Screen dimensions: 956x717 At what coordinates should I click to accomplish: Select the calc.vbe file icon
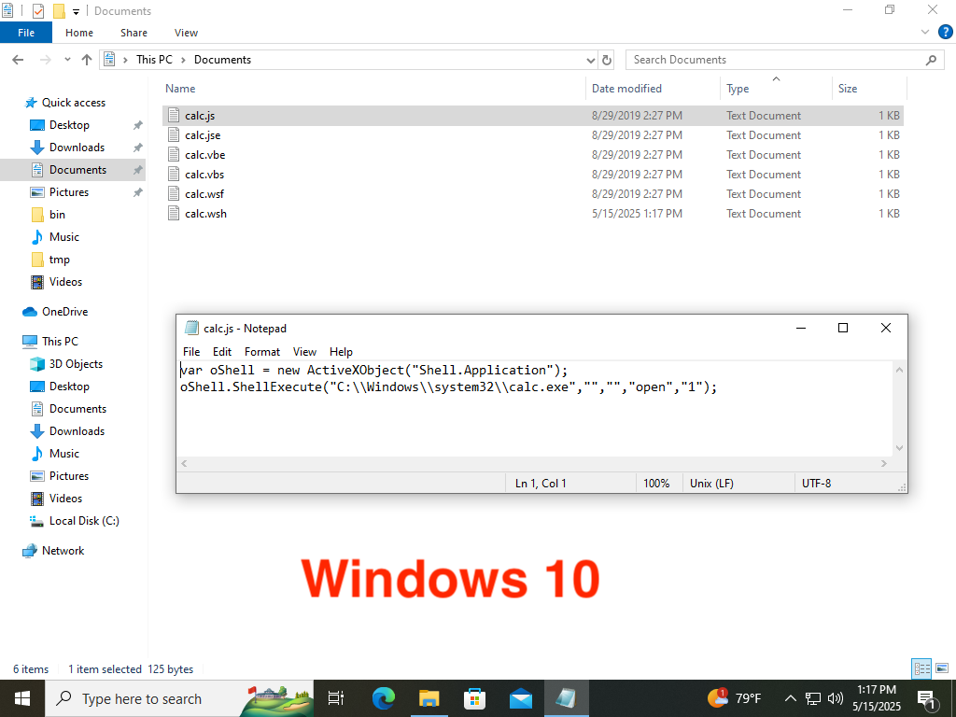click(x=174, y=154)
